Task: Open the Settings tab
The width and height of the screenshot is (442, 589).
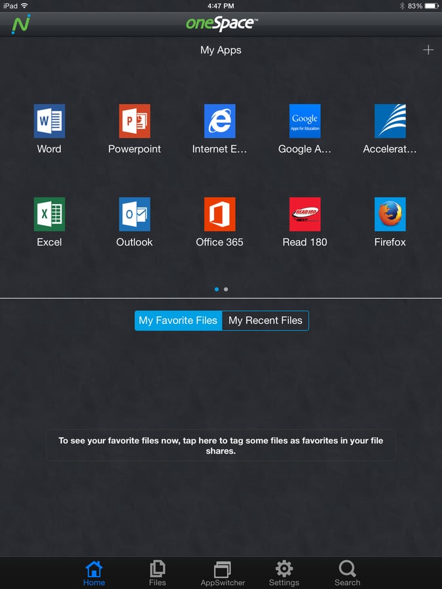Action: click(x=284, y=573)
